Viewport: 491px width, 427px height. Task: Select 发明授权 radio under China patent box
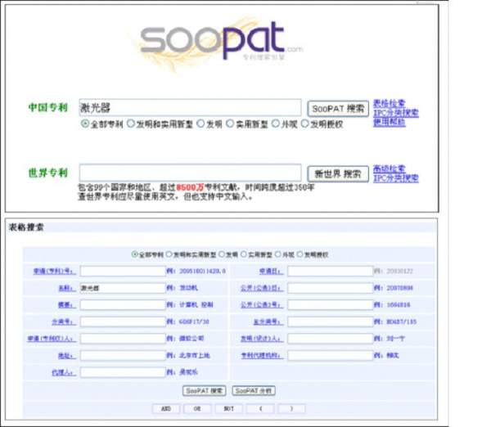coord(305,124)
